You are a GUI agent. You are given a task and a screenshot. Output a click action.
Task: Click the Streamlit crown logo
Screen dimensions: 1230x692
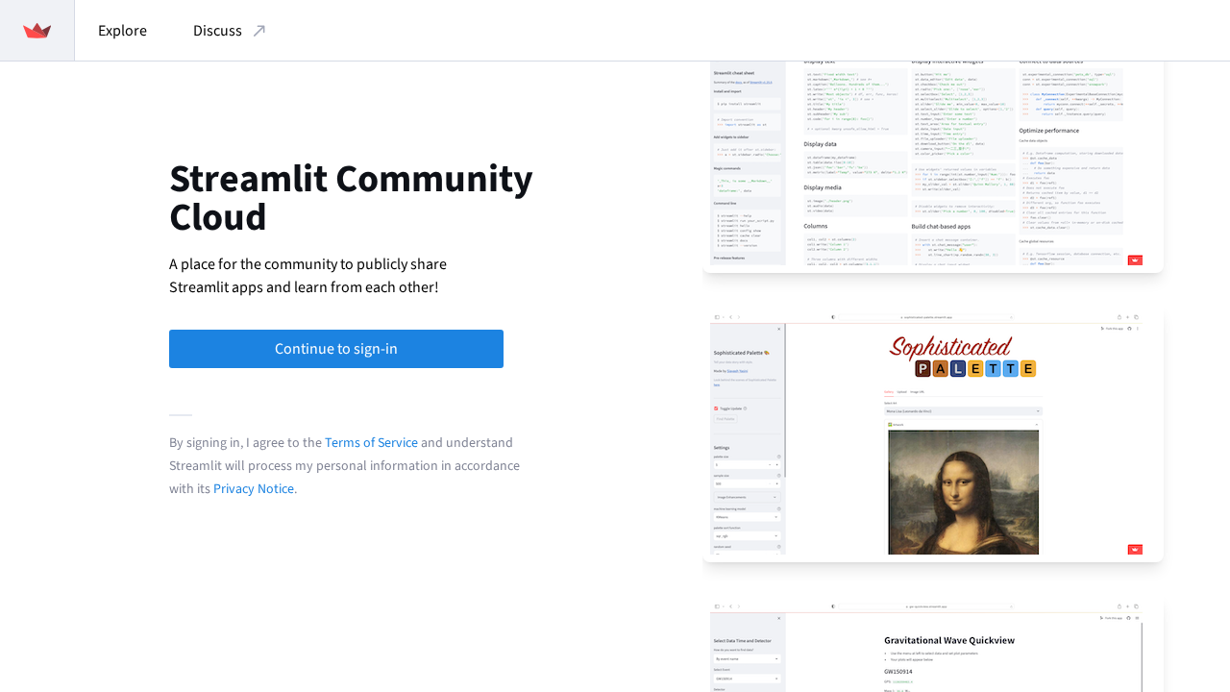click(37, 30)
